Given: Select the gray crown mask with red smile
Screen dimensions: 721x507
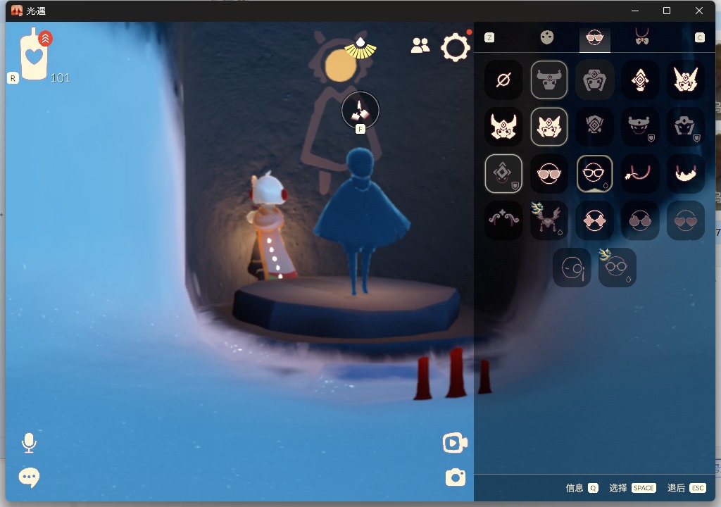Looking at the screenshot, I should pos(639,127).
